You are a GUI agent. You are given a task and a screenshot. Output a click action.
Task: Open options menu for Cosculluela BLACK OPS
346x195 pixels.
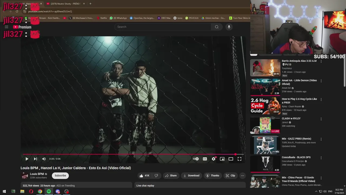pos(321,158)
